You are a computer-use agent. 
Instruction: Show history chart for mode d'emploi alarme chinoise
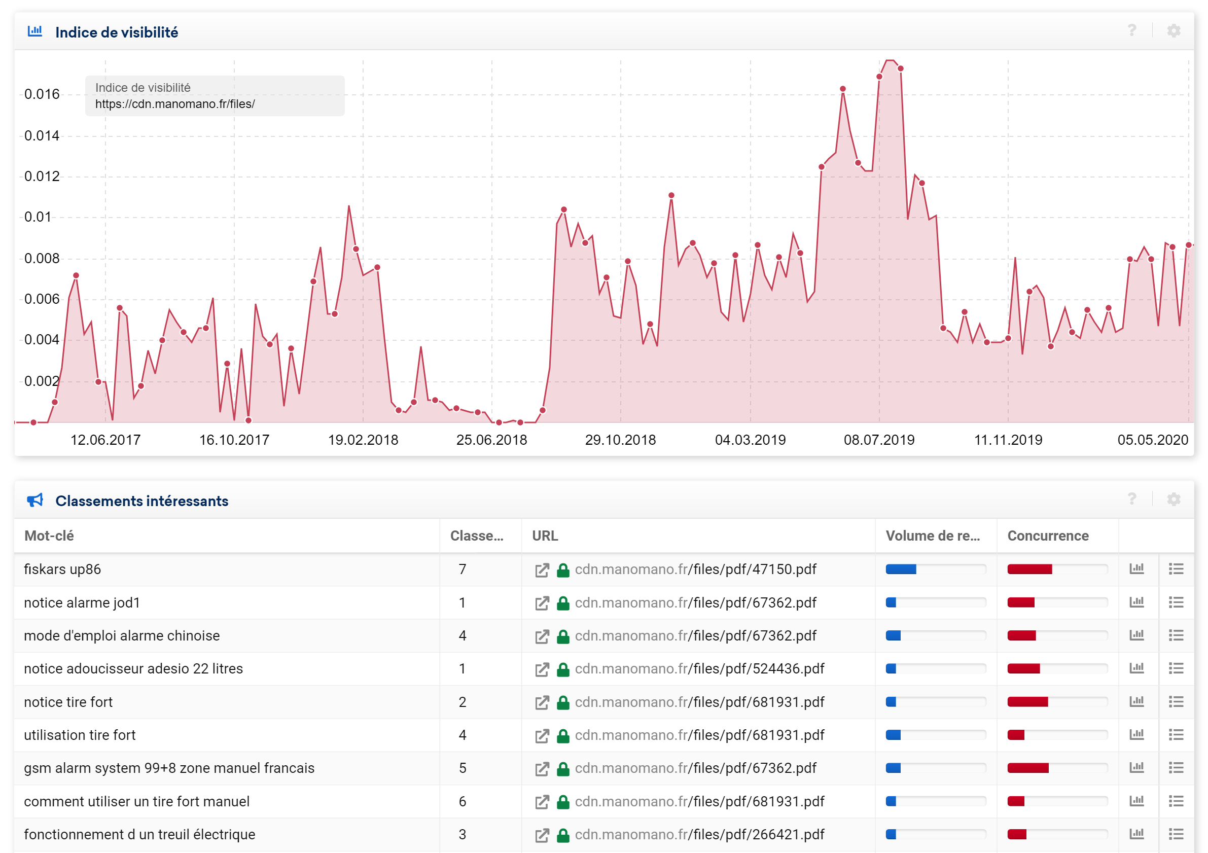[1137, 634]
